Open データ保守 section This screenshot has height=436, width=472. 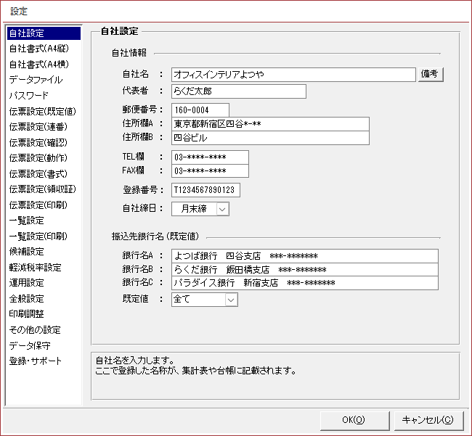point(30,345)
